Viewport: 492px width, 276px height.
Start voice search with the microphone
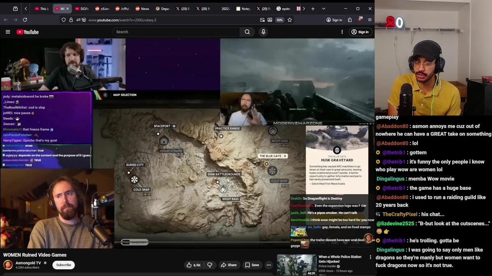(263, 32)
